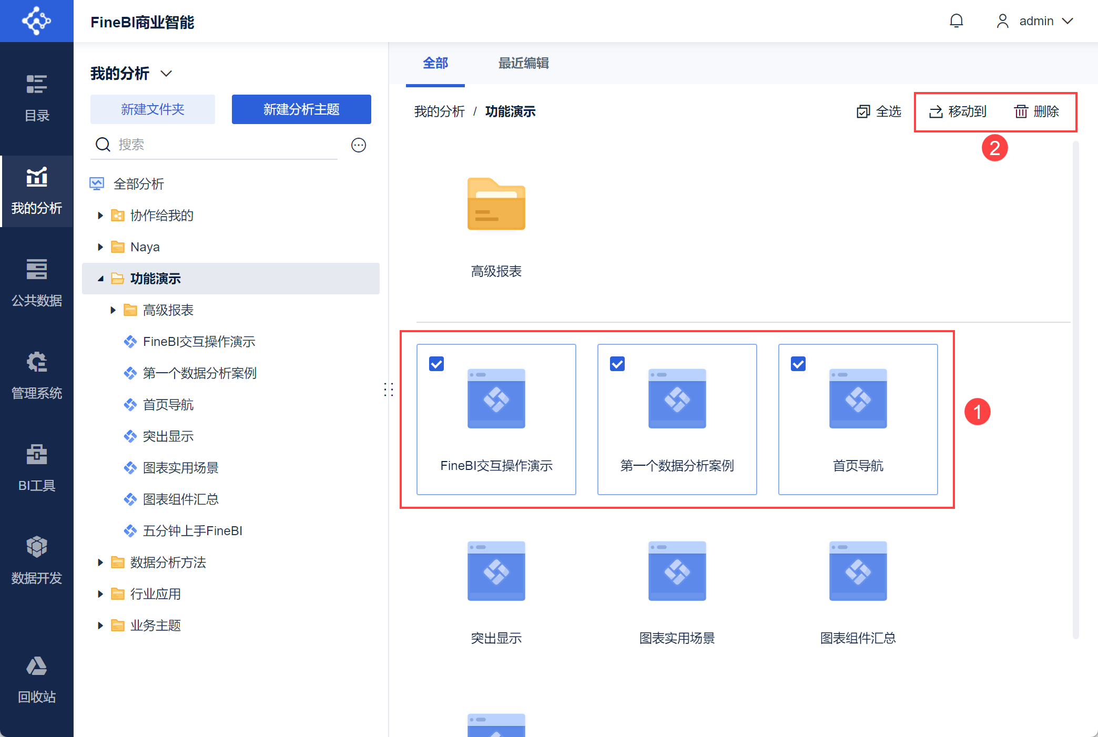
Task: Open 回收站 recycle bin in the sidebar
Action: click(37, 680)
